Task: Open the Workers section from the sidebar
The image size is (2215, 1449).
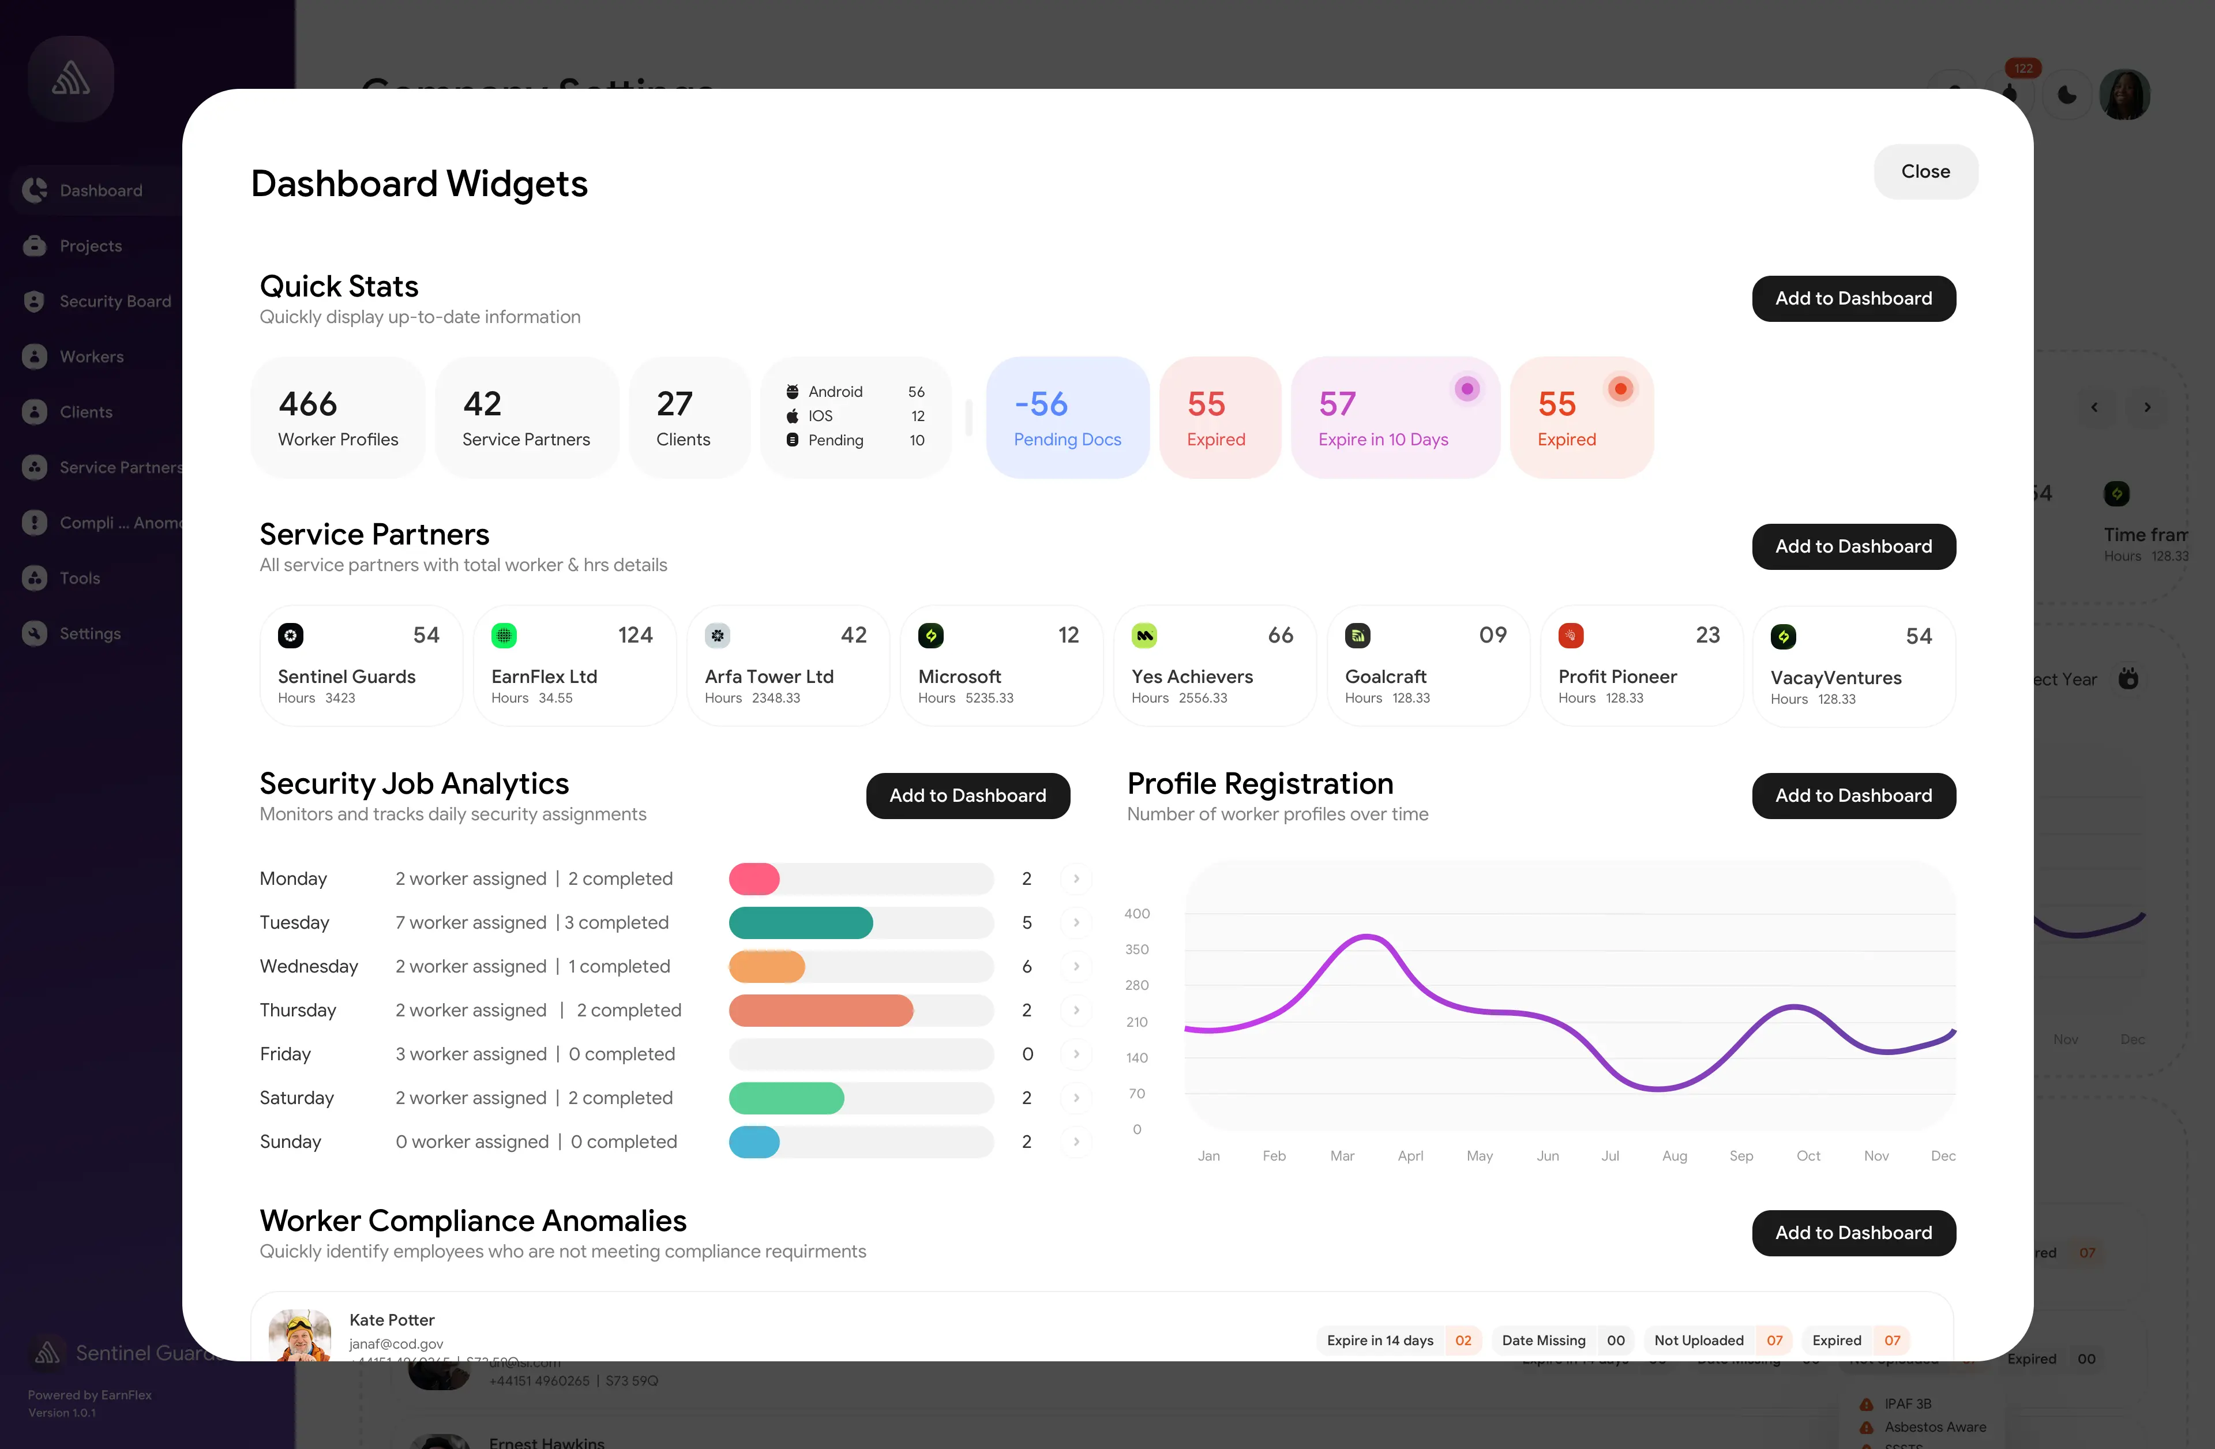Action: click(91, 356)
